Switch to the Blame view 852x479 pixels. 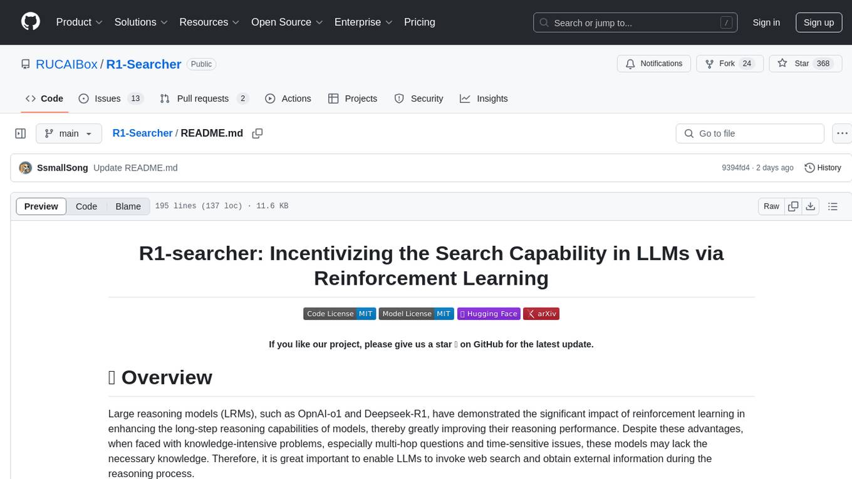pyautogui.click(x=128, y=206)
